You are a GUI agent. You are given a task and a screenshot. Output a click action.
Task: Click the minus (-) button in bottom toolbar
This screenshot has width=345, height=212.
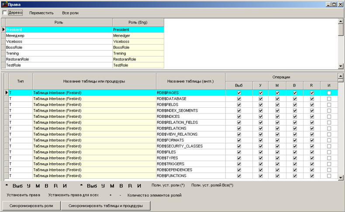[120, 195]
